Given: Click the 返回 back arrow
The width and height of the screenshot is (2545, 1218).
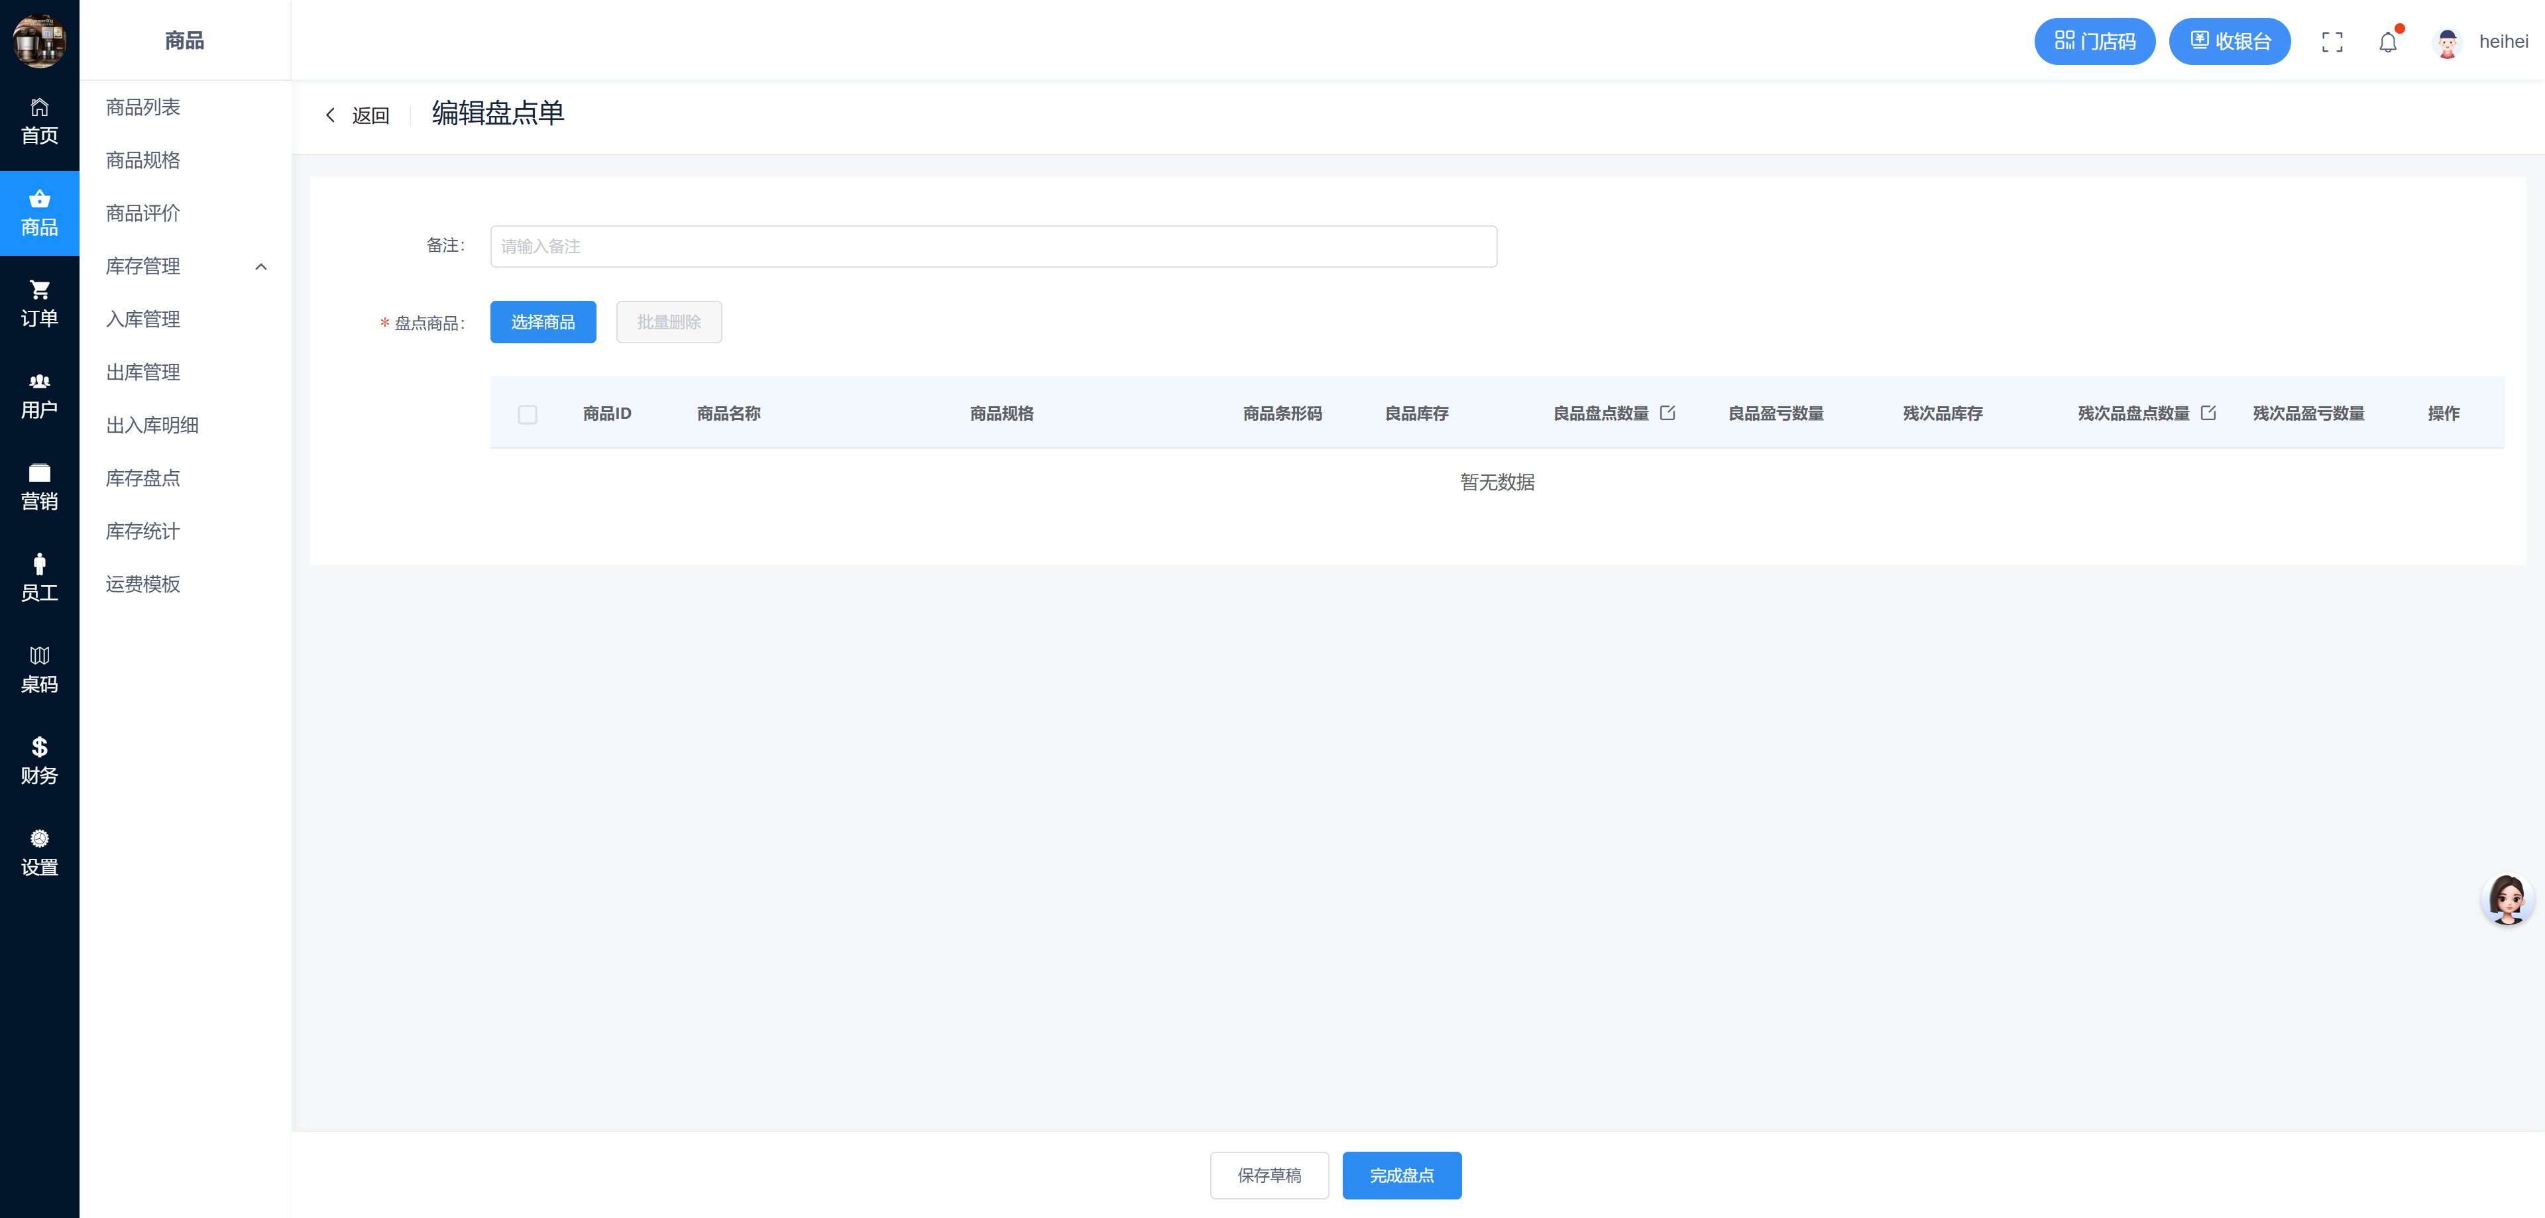Looking at the screenshot, I should click(331, 115).
